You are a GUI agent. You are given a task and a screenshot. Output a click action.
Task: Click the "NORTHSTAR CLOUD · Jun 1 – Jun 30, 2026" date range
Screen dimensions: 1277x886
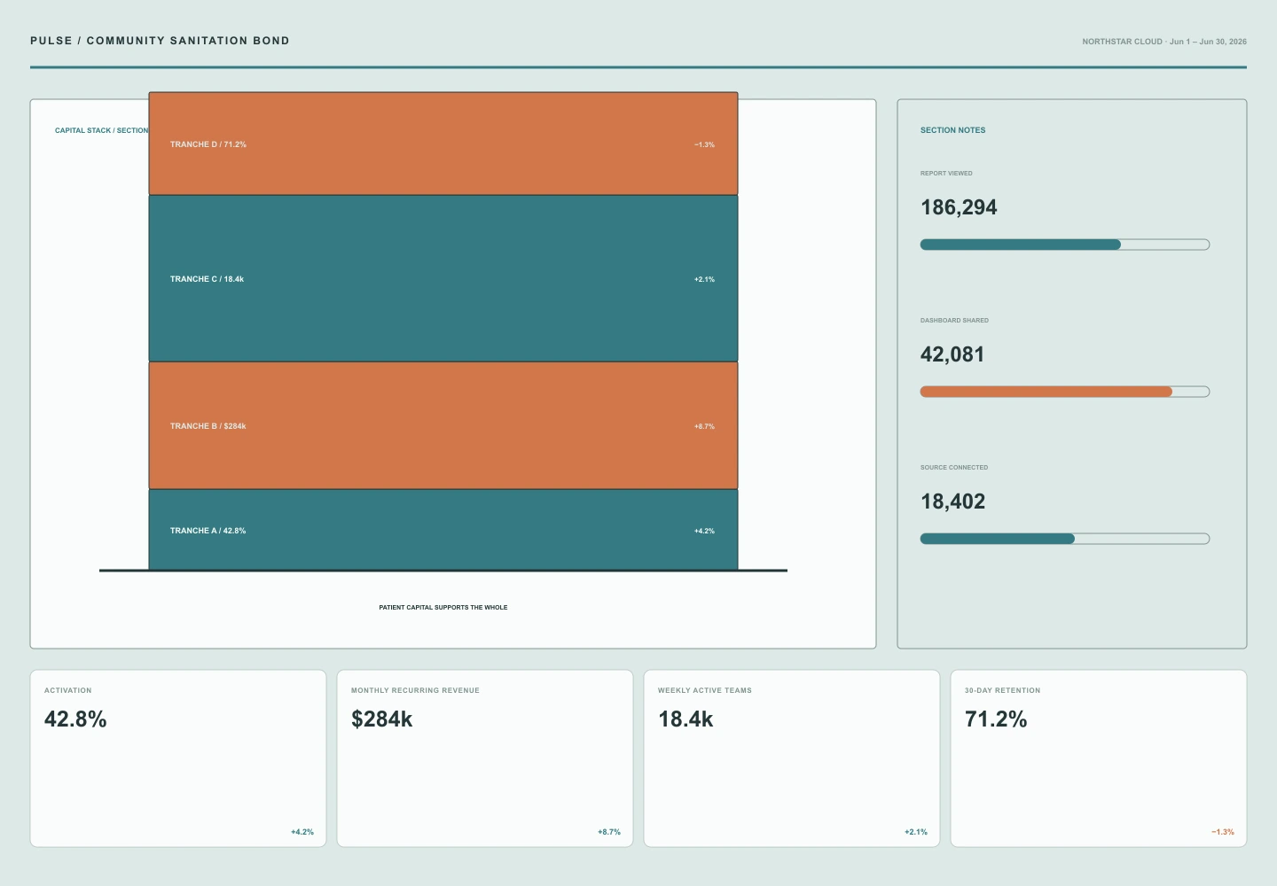[1164, 42]
